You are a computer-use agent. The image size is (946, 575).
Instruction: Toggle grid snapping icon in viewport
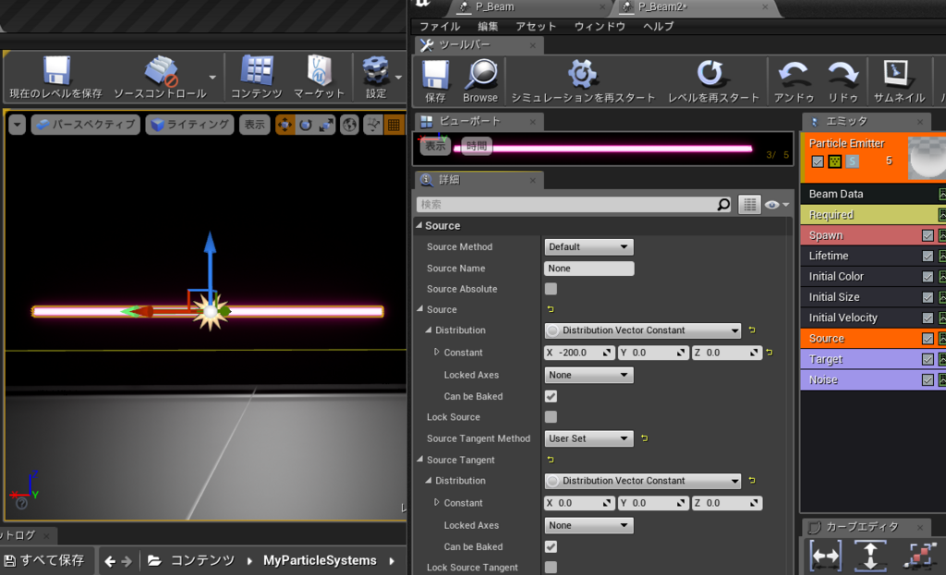click(x=394, y=125)
